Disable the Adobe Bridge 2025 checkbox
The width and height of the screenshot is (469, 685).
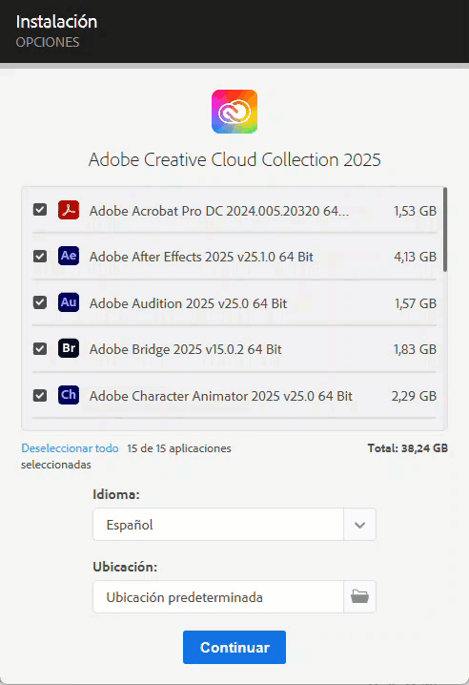40,348
